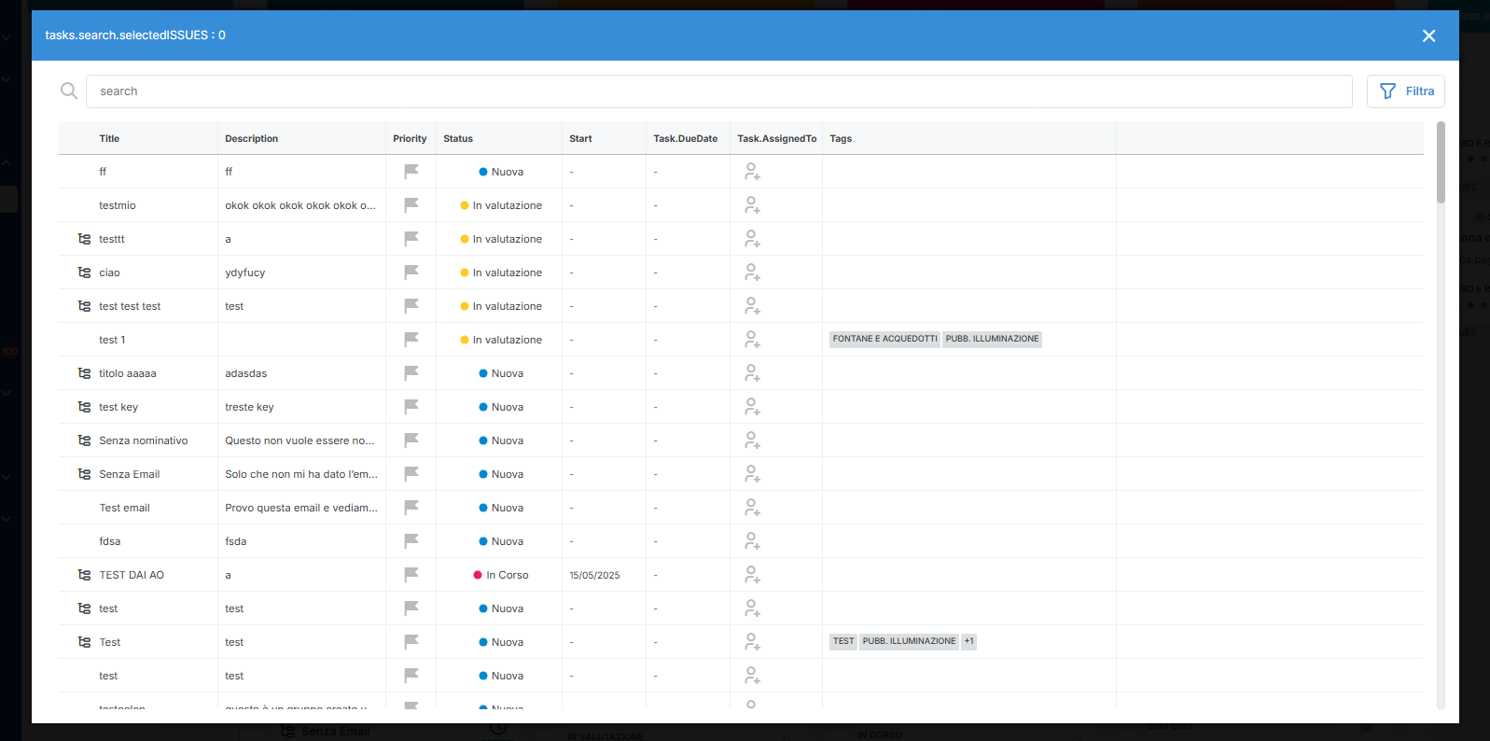Expand the test key subtask tree

pos(84,407)
